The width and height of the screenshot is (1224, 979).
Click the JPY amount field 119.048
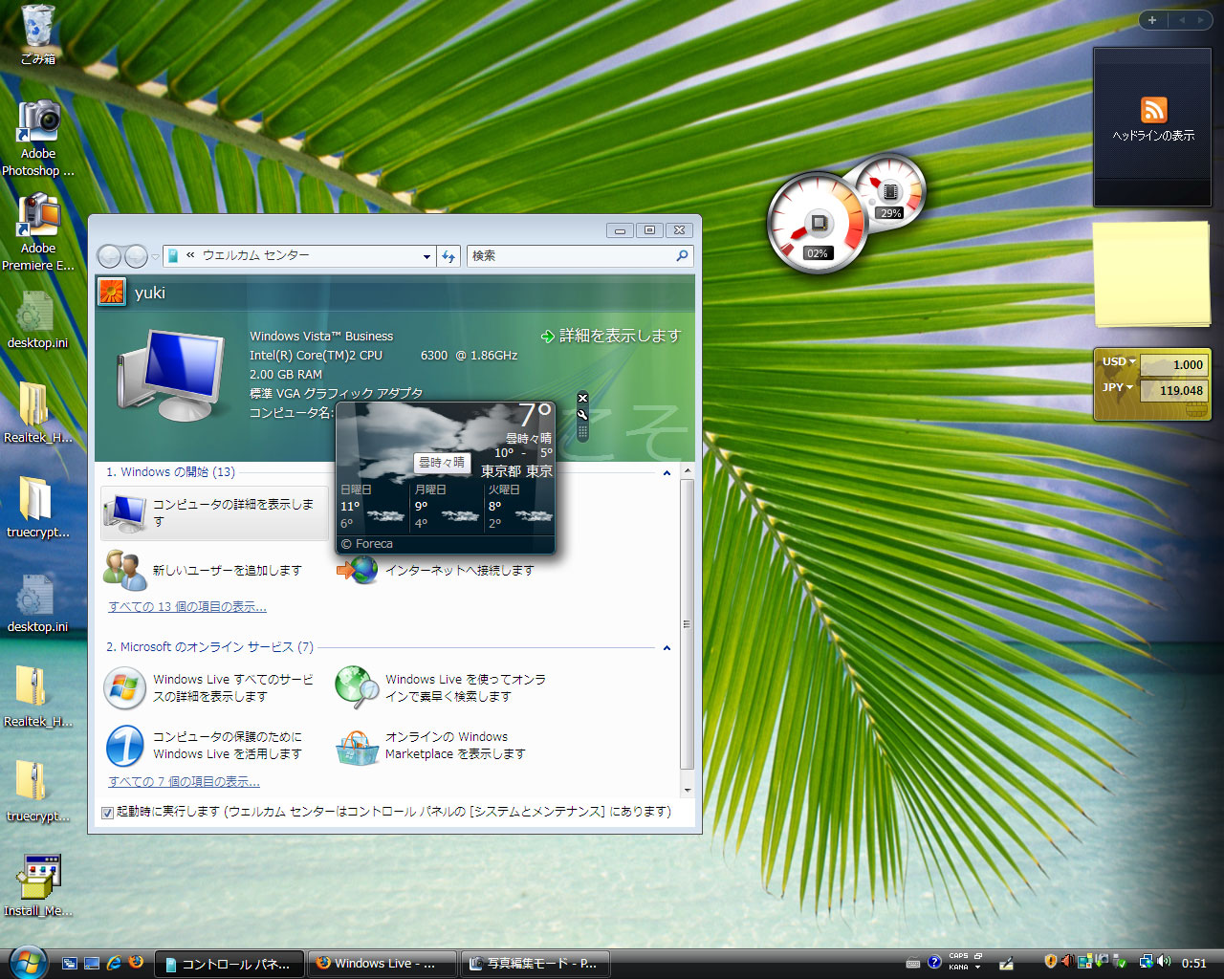coord(1174,390)
